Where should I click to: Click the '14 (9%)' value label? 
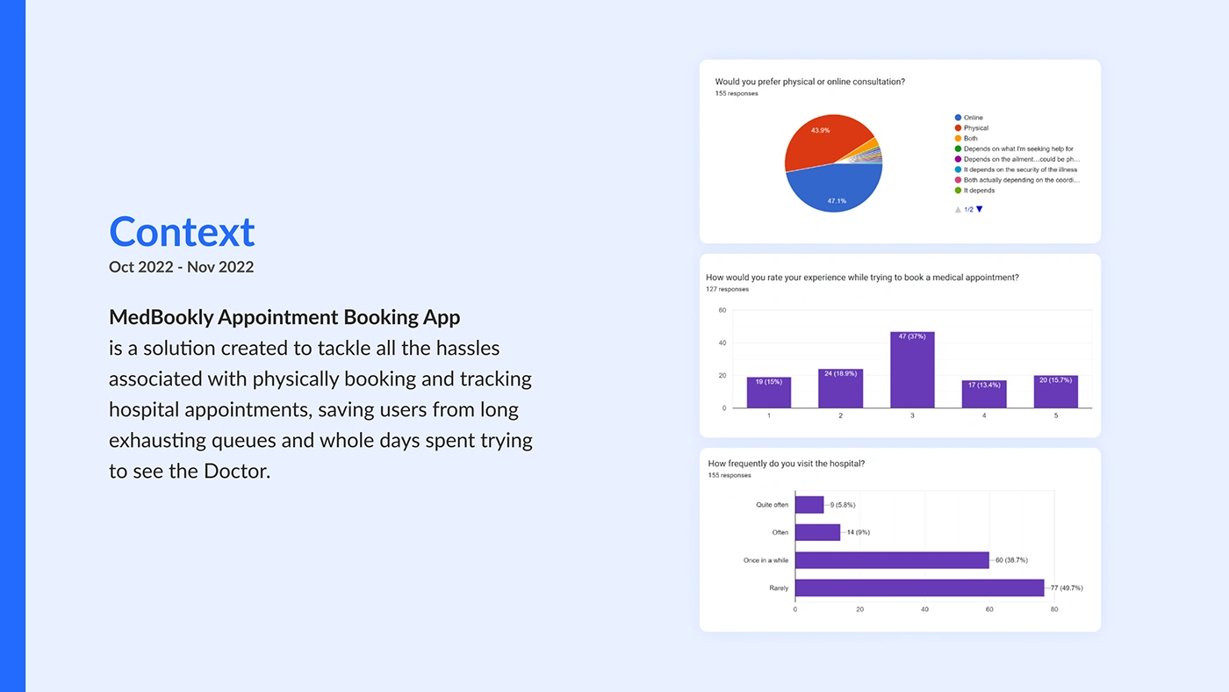pos(858,532)
